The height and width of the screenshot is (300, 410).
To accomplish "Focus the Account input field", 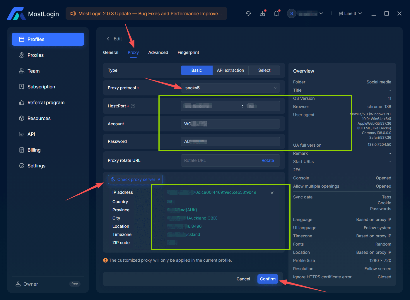I will (230, 124).
